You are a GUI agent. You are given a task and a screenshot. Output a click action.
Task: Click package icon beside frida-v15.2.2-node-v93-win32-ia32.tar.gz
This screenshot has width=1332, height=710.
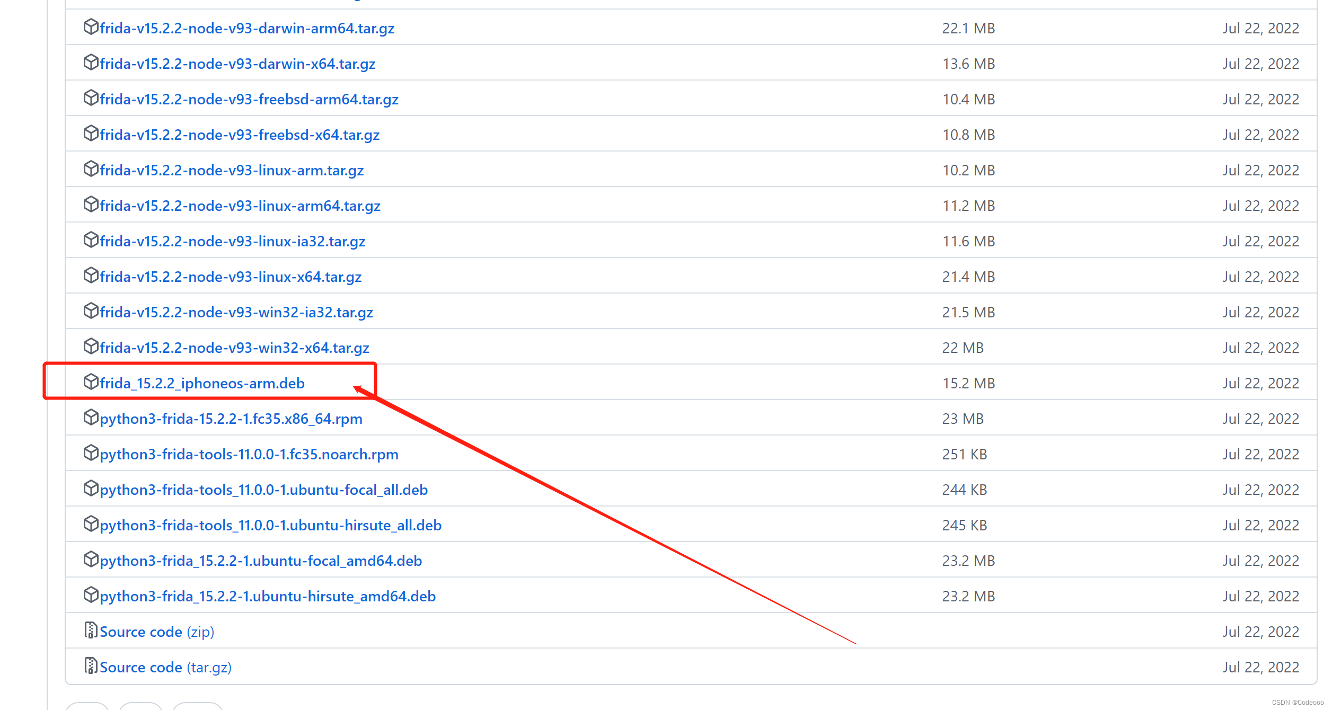point(91,310)
